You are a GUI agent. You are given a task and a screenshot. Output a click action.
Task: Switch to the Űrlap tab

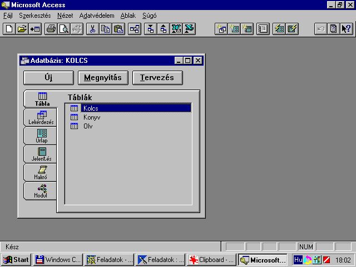tap(40, 136)
